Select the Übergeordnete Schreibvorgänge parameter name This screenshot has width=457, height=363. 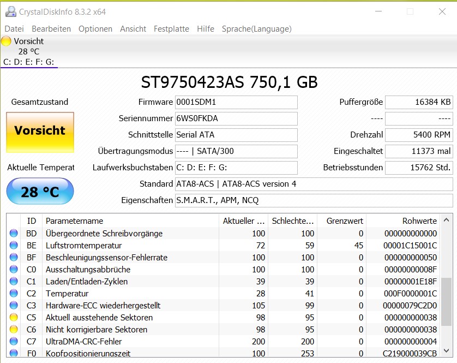click(104, 234)
